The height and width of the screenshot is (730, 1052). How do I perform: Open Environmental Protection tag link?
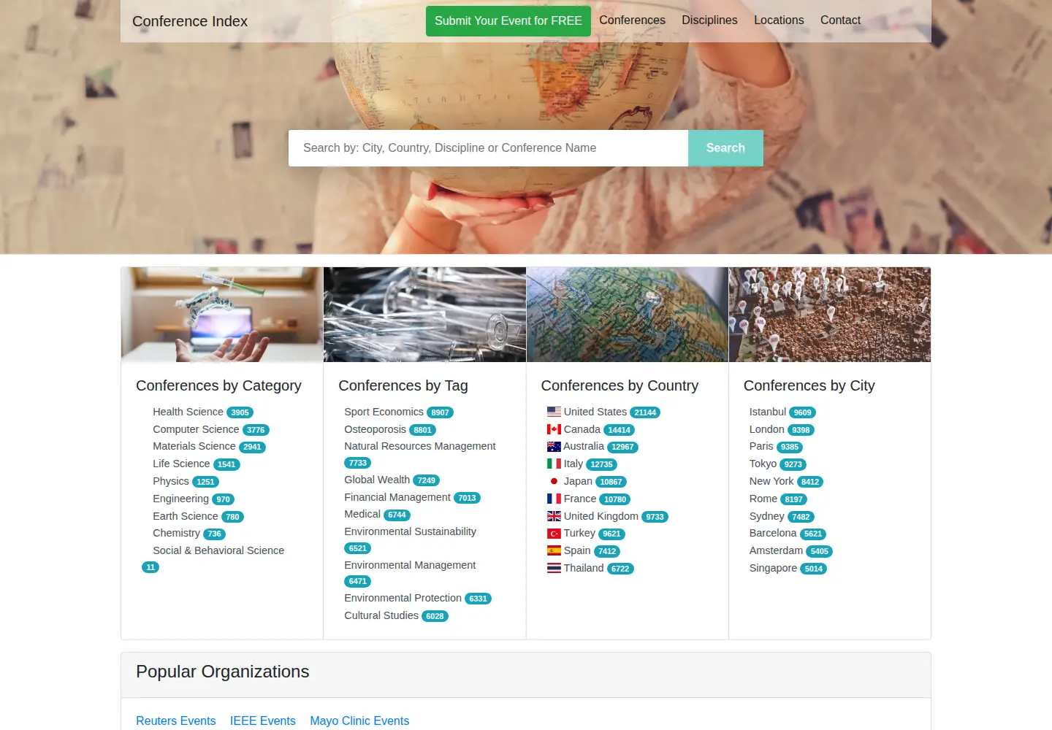[403, 598]
